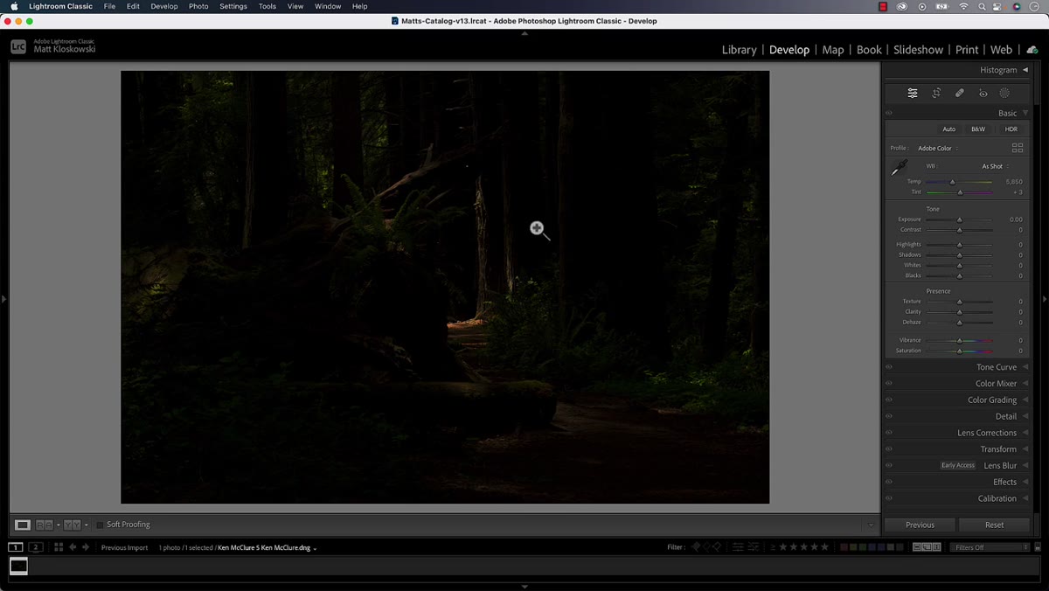Click the Exposure value 0.00 field
Image resolution: width=1049 pixels, height=591 pixels.
(1015, 219)
